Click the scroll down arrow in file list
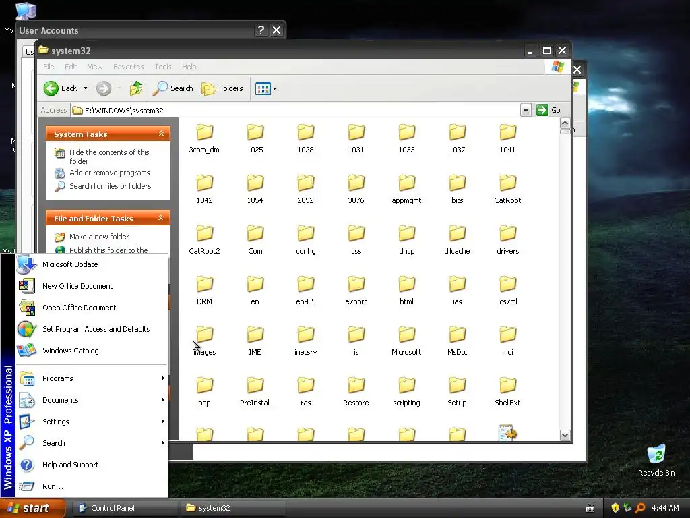This screenshot has width=690, height=518. tap(565, 436)
